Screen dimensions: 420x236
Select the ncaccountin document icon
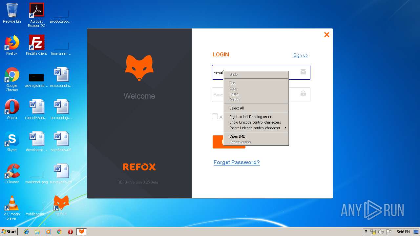[x=61, y=77]
